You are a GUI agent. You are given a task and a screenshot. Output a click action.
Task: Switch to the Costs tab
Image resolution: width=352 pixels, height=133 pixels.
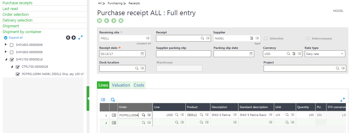click(139, 85)
